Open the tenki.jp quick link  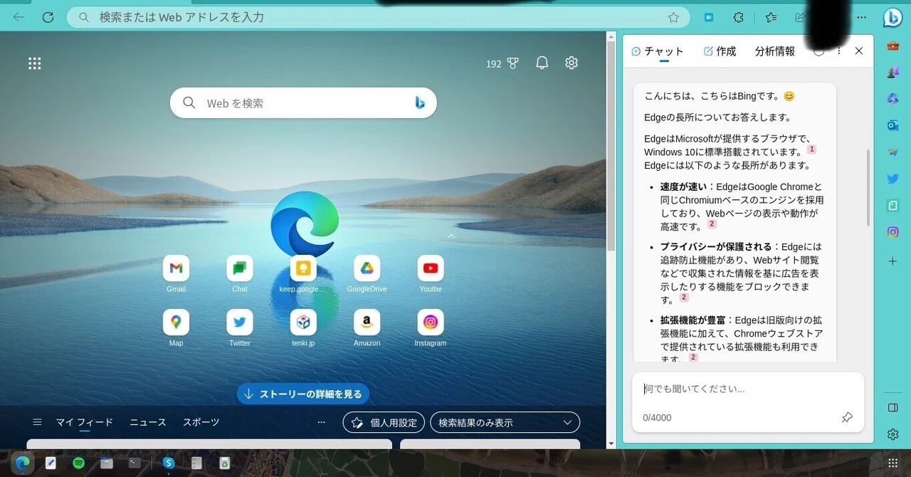(303, 328)
